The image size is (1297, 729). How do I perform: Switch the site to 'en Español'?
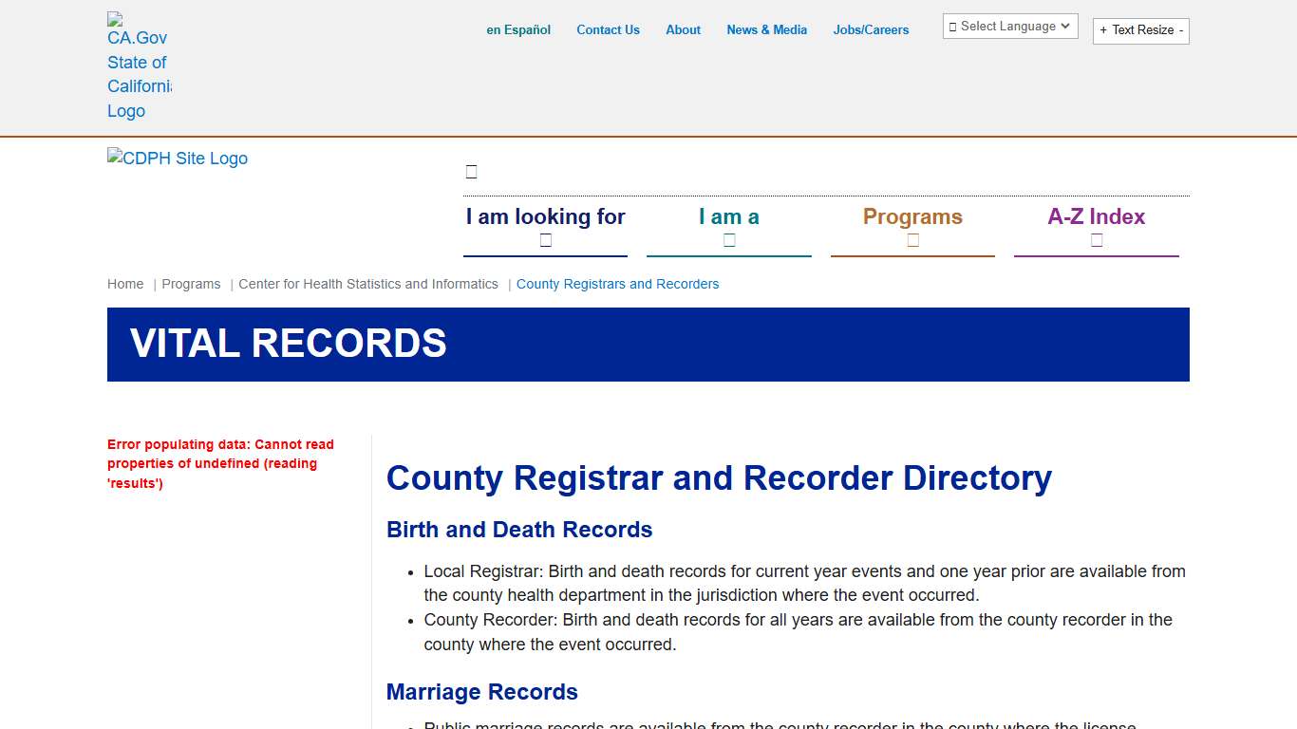pos(518,29)
